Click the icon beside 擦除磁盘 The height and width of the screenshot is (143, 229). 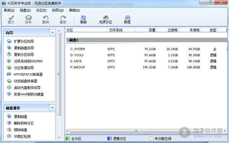click(x=9, y=130)
